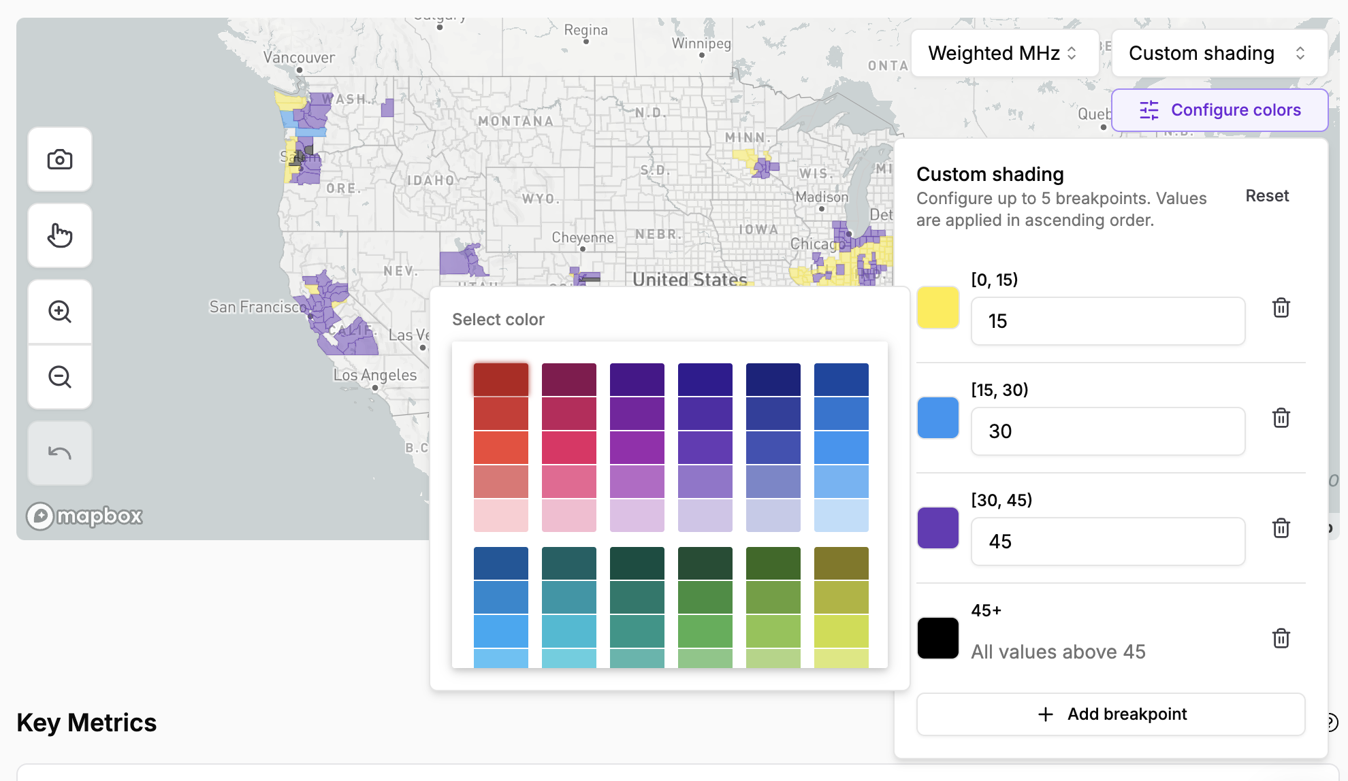Expand the Configure colors panel
Image resolution: width=1348 pixels, height=781 pixels.
1219,110
